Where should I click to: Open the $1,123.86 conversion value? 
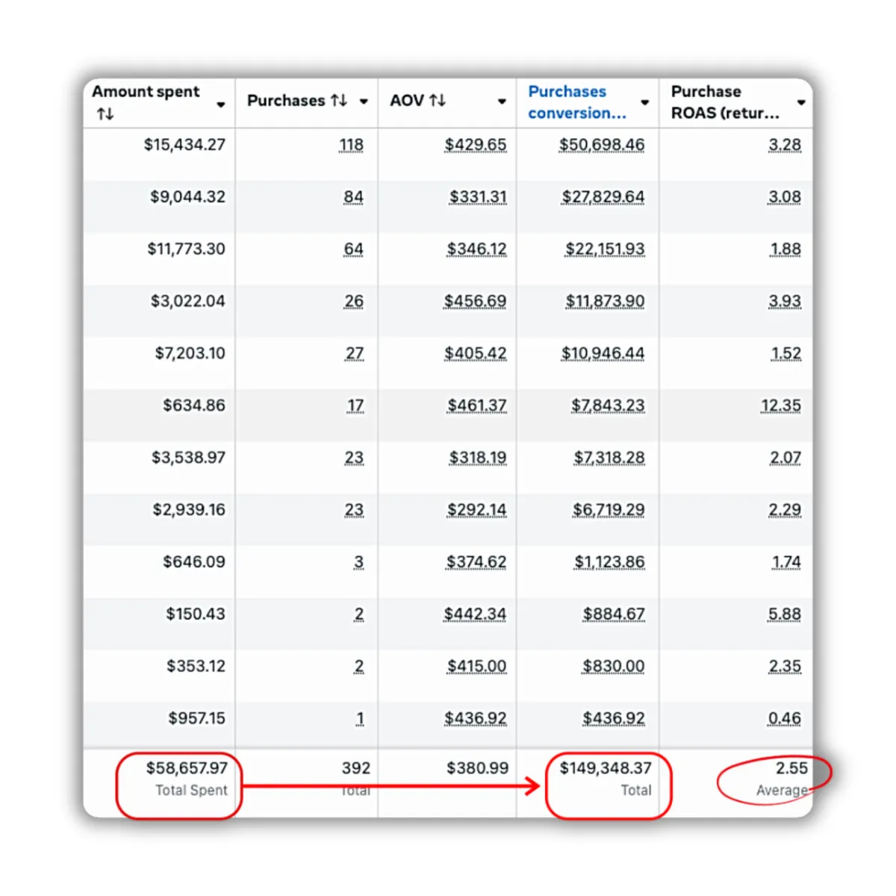click(x=609, y=562)
